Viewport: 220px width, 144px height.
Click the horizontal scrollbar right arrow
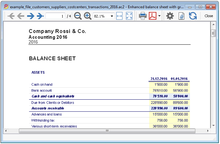point(208,131)
